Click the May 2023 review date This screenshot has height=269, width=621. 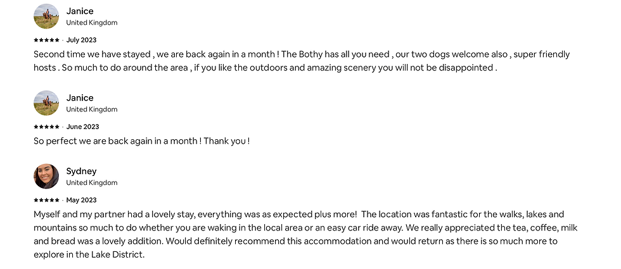click(x=81, y=200)
